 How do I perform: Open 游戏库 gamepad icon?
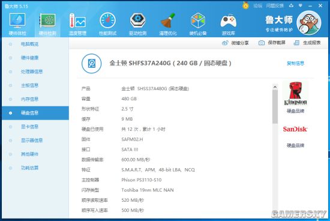(228, 24)
